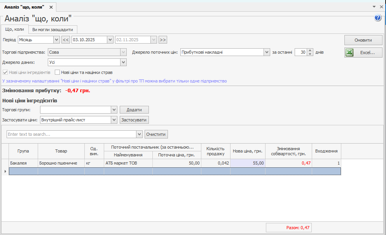This screenshot has width=386, height=235.
Task: Open the tab list arrow at top right
Action: pos(374,7)
